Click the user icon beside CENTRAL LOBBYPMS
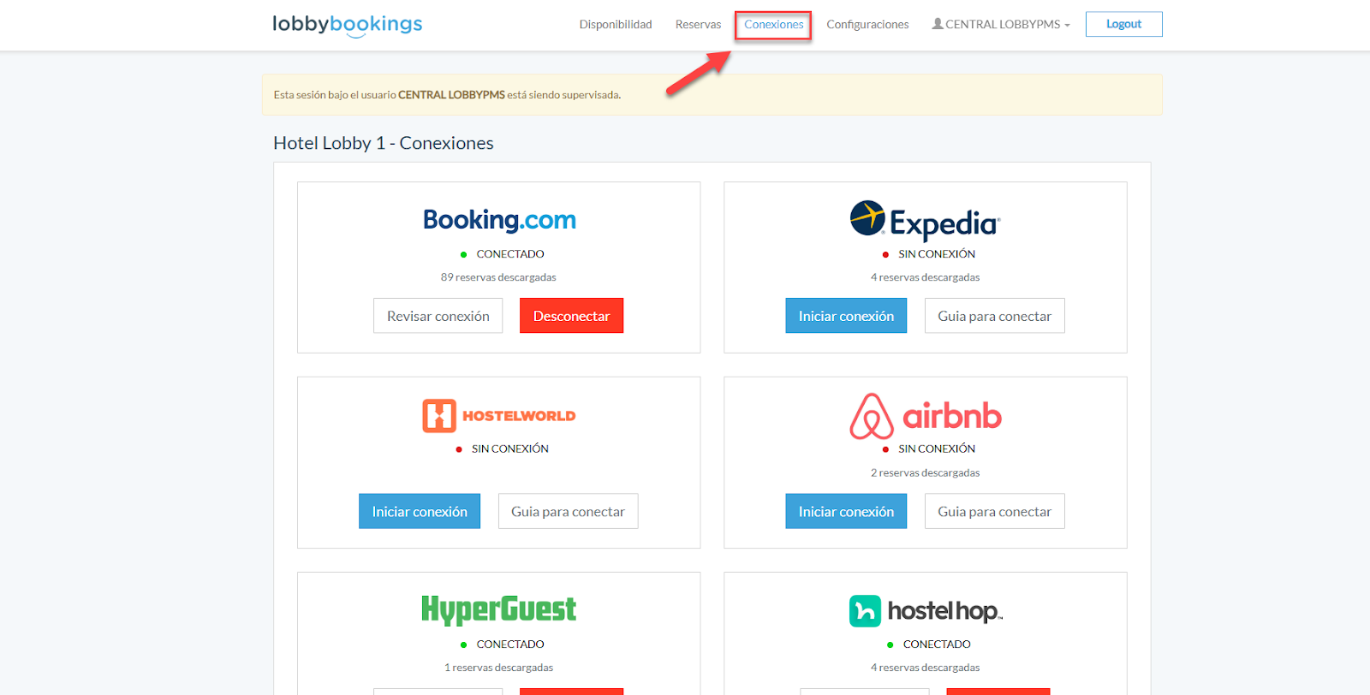Screen dimensions: 1370x695 coord(938,24)
